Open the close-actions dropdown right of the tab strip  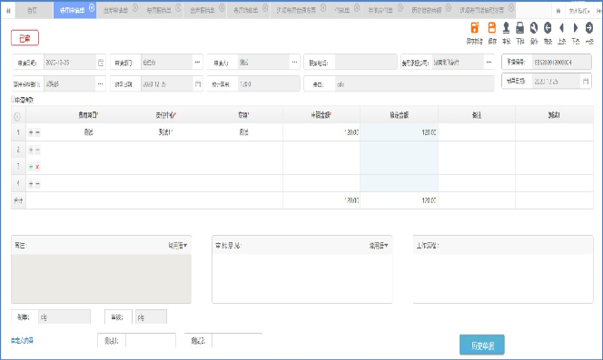pyautogui.click(x=579, y=11)
